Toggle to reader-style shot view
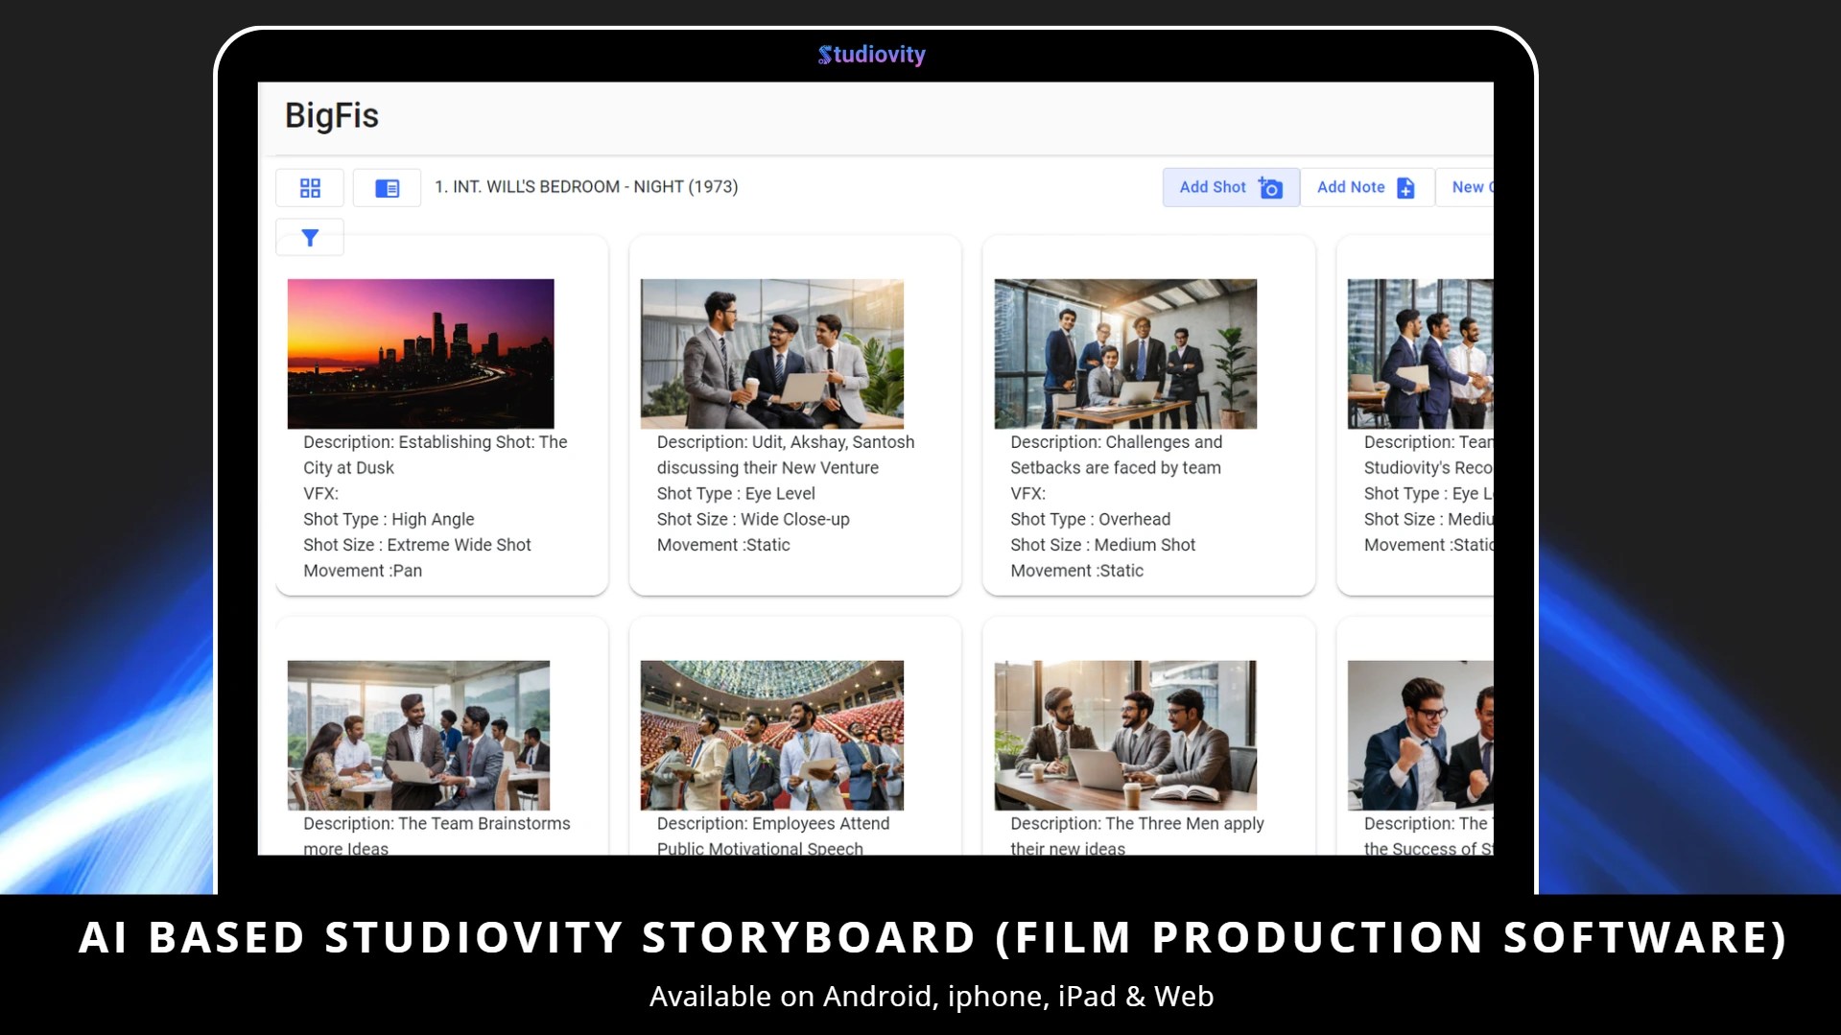The height and width of the screenshot is (1035, 1841). click(x=387, y=187)
